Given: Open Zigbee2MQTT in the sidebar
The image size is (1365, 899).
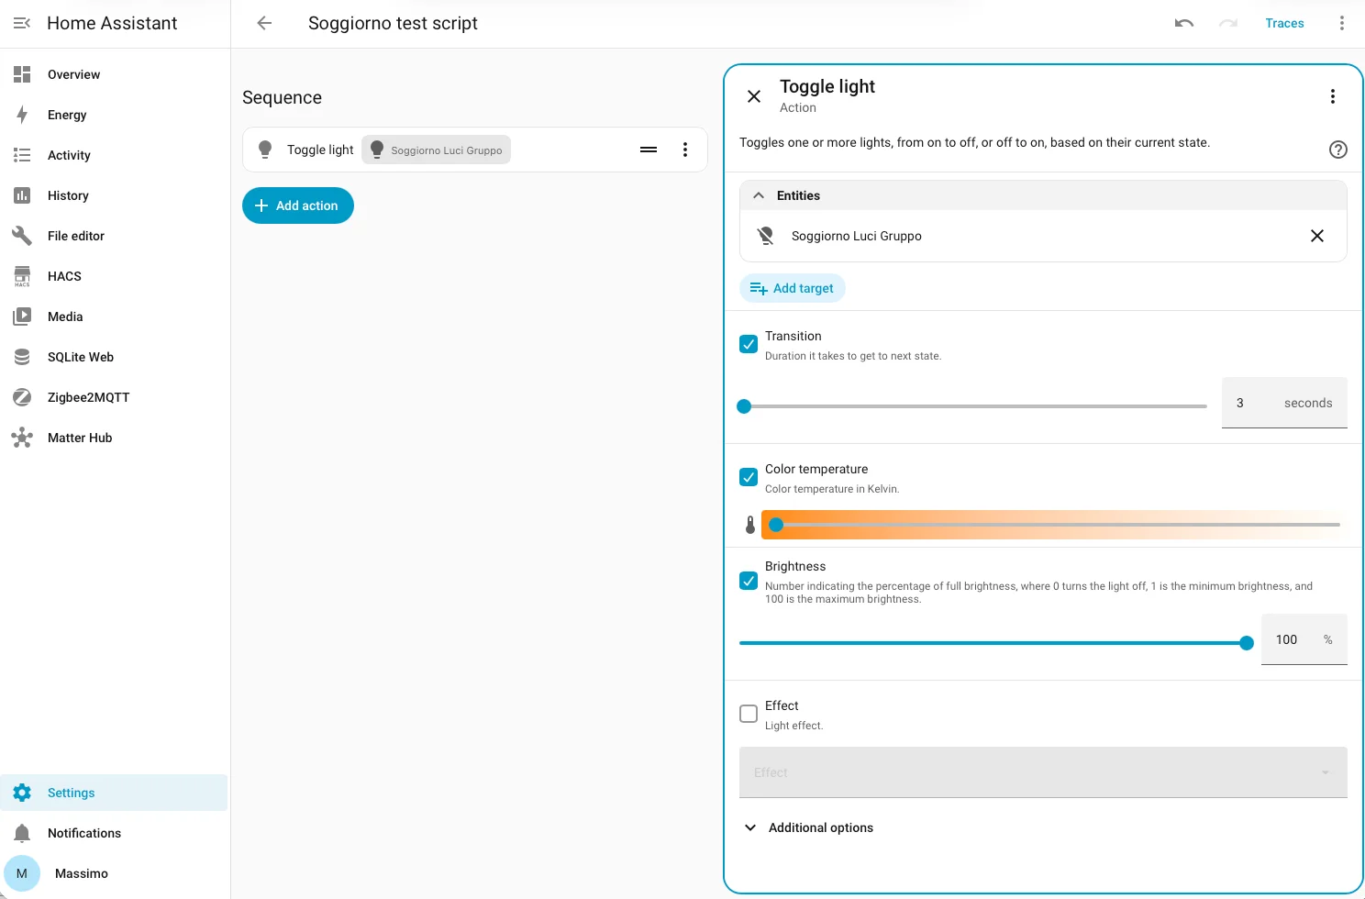Looking at the screenshot, I should tap(115, 397).
